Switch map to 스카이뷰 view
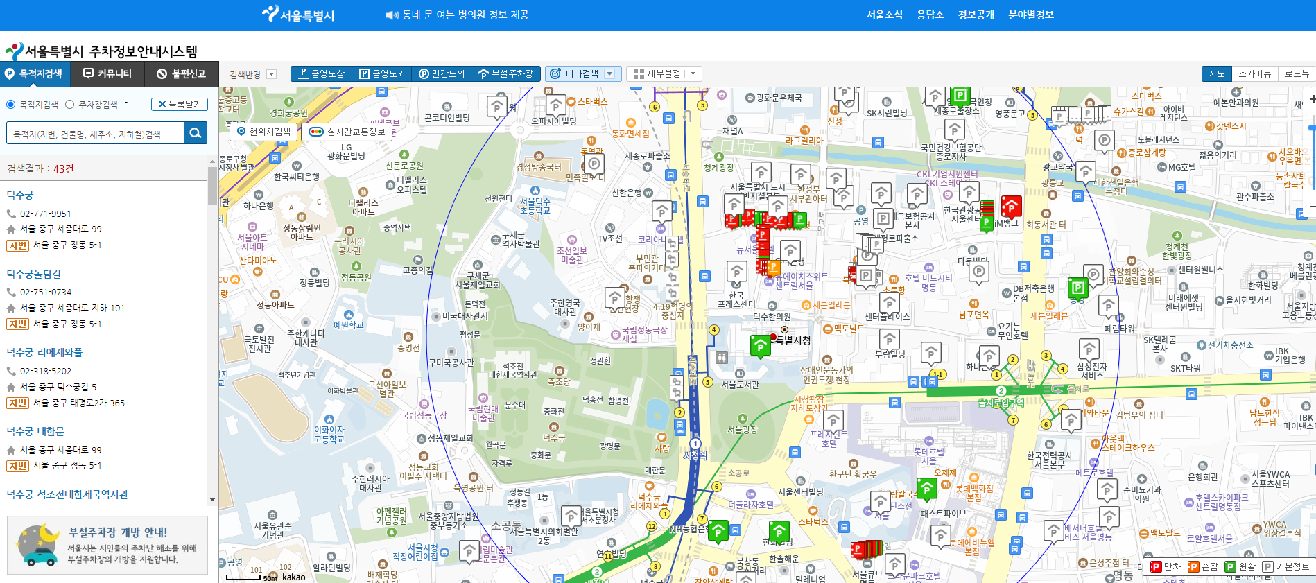 (1255, 74)
